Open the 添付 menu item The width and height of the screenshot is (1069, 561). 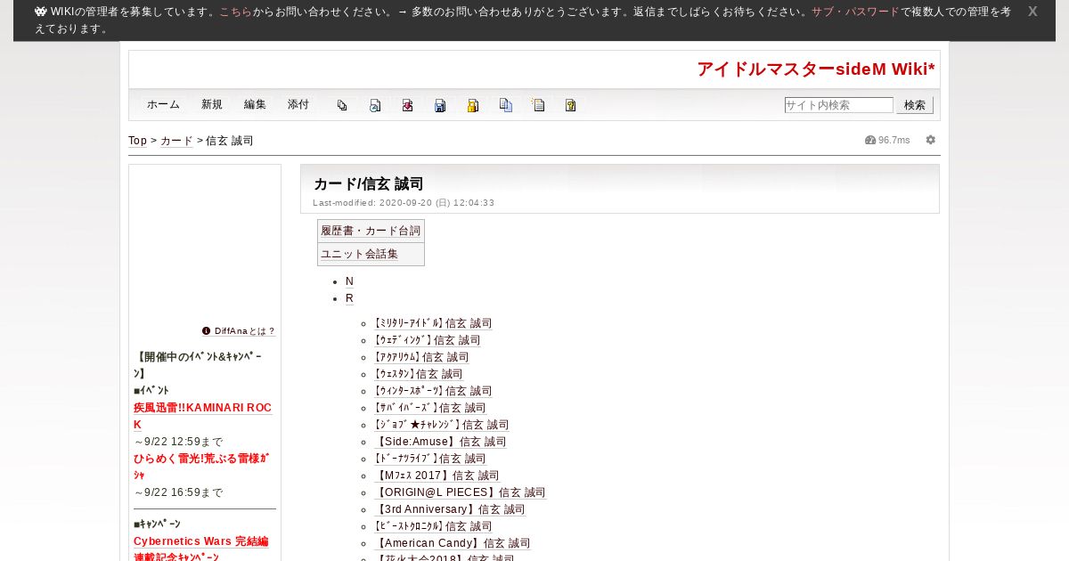coord(298,104)
